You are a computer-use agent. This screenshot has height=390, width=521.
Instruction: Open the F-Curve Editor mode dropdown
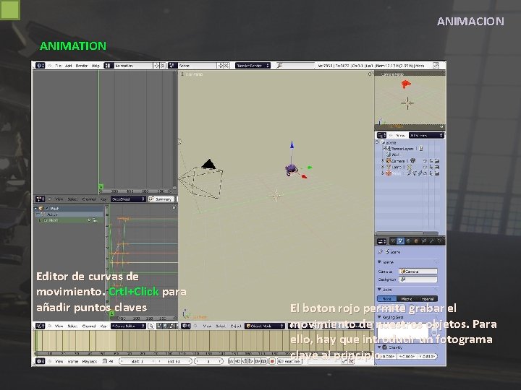(x=128, y=326)
